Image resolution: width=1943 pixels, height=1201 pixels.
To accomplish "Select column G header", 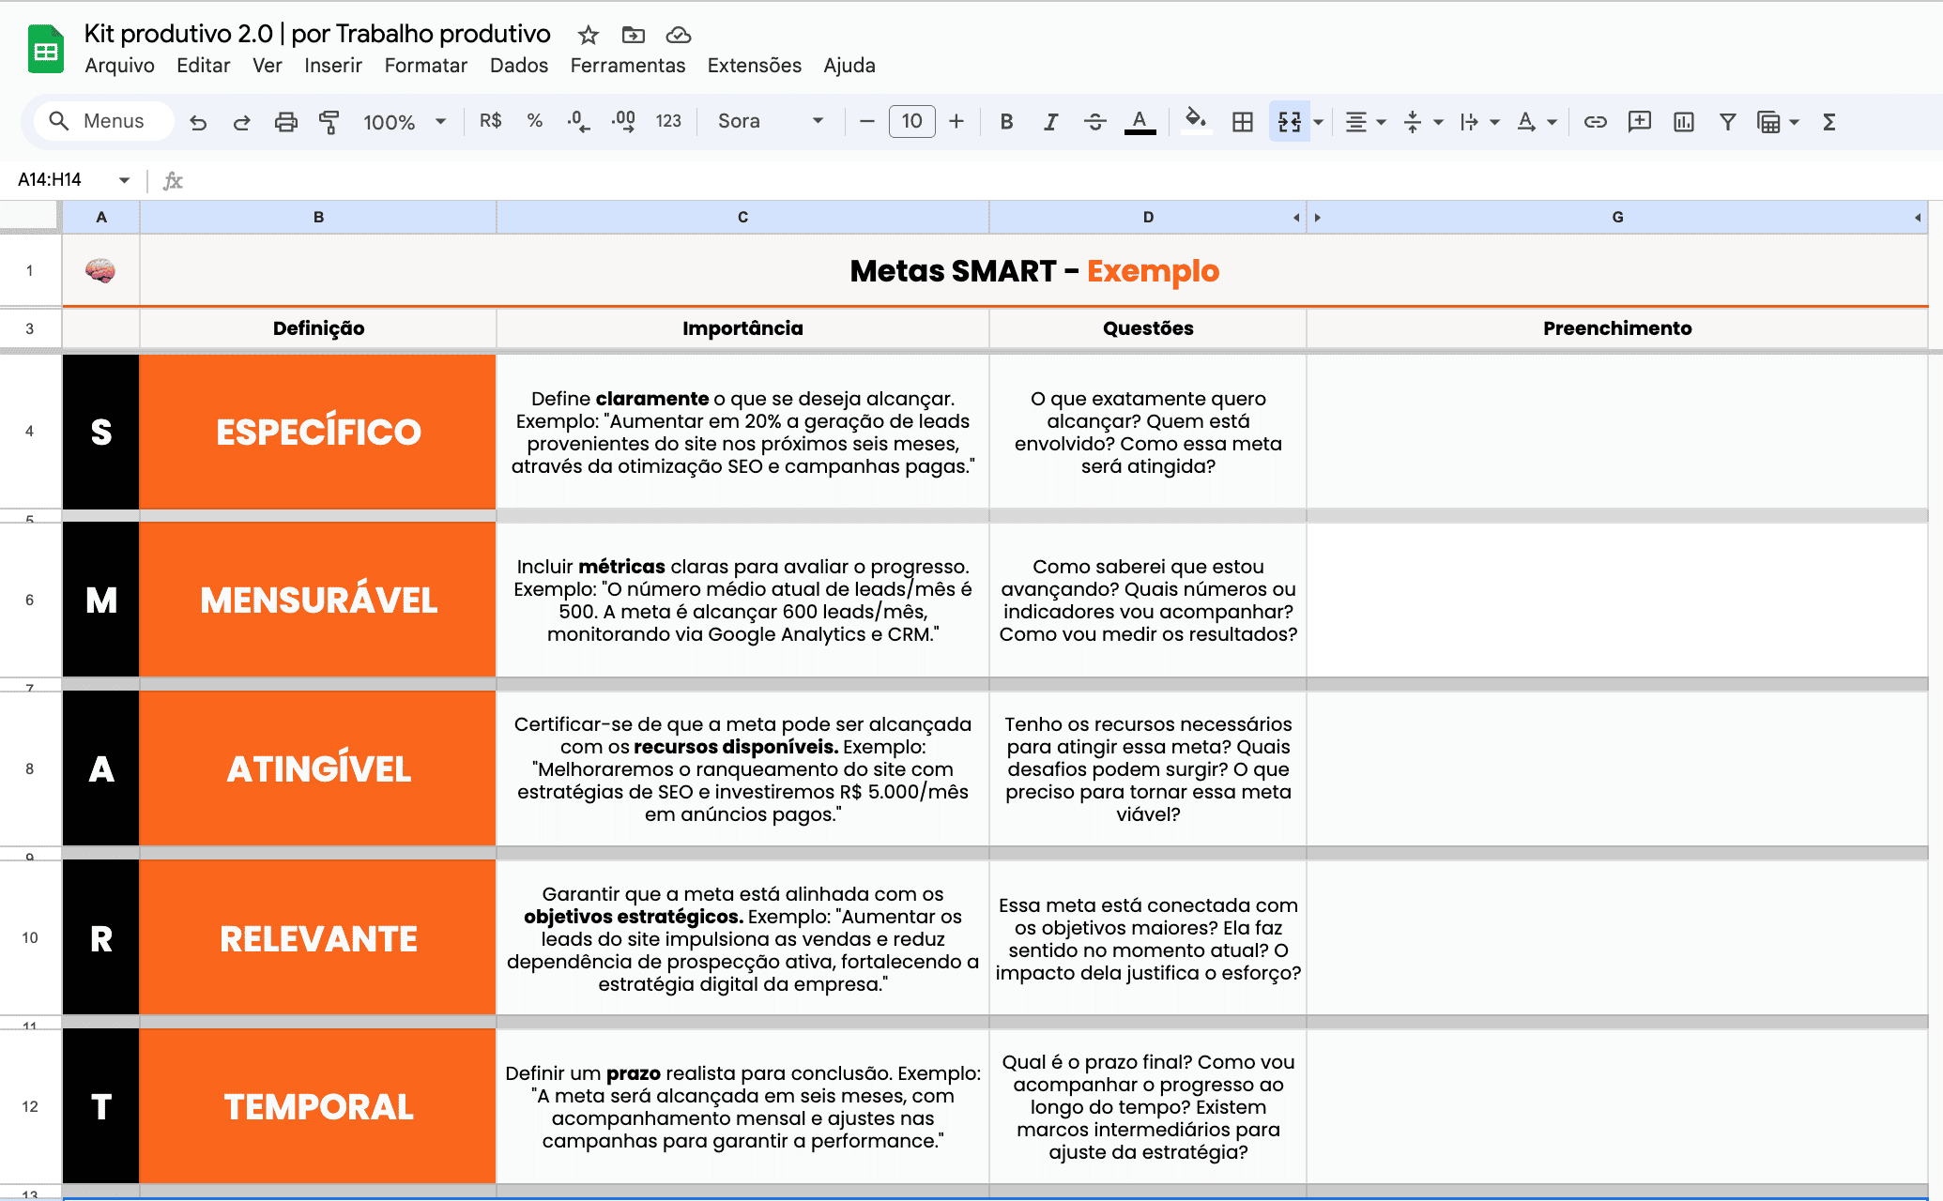I will tap(1617, 217).
